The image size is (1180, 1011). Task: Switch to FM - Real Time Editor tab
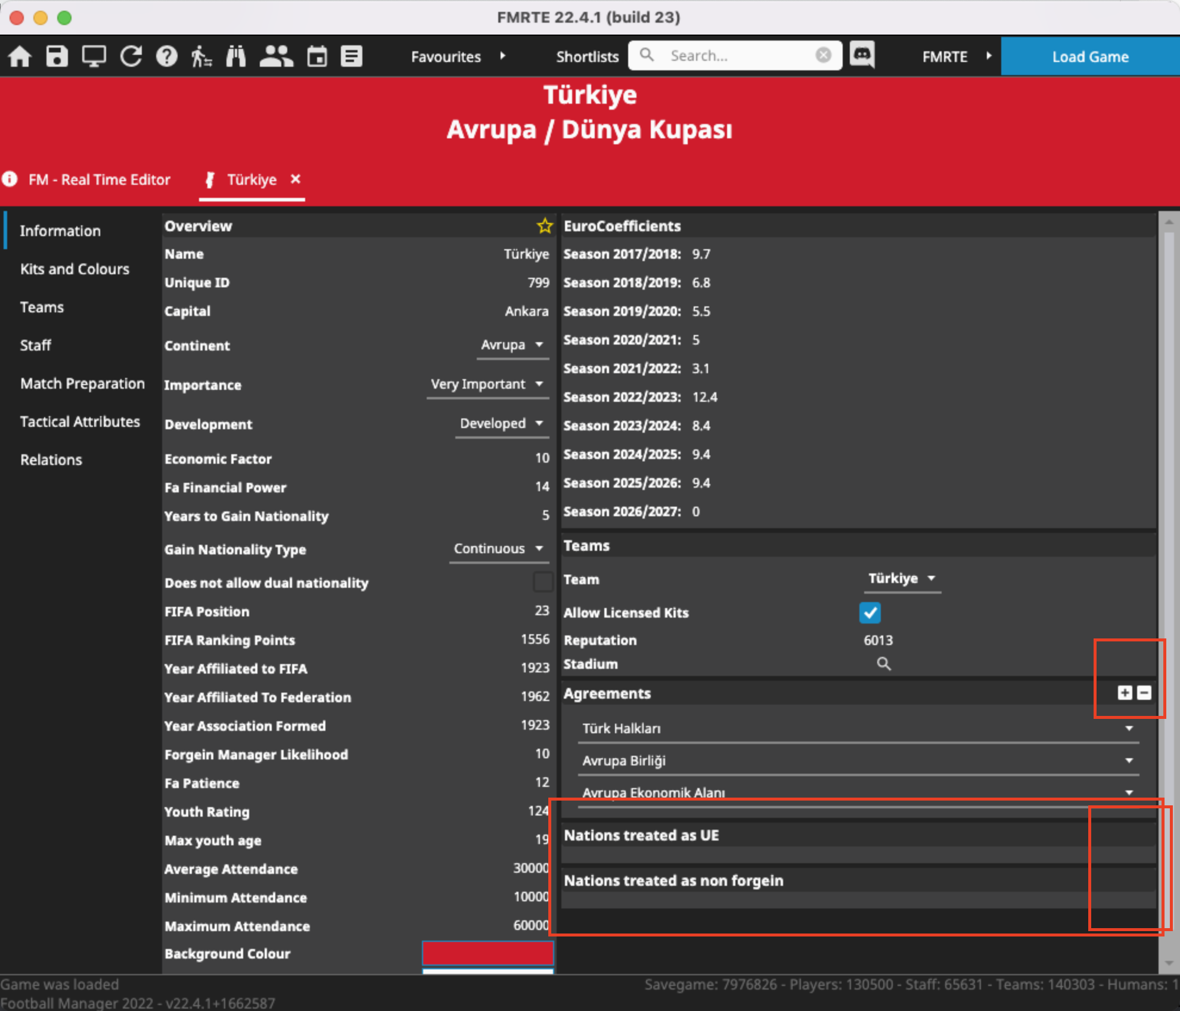pos(99,179)
